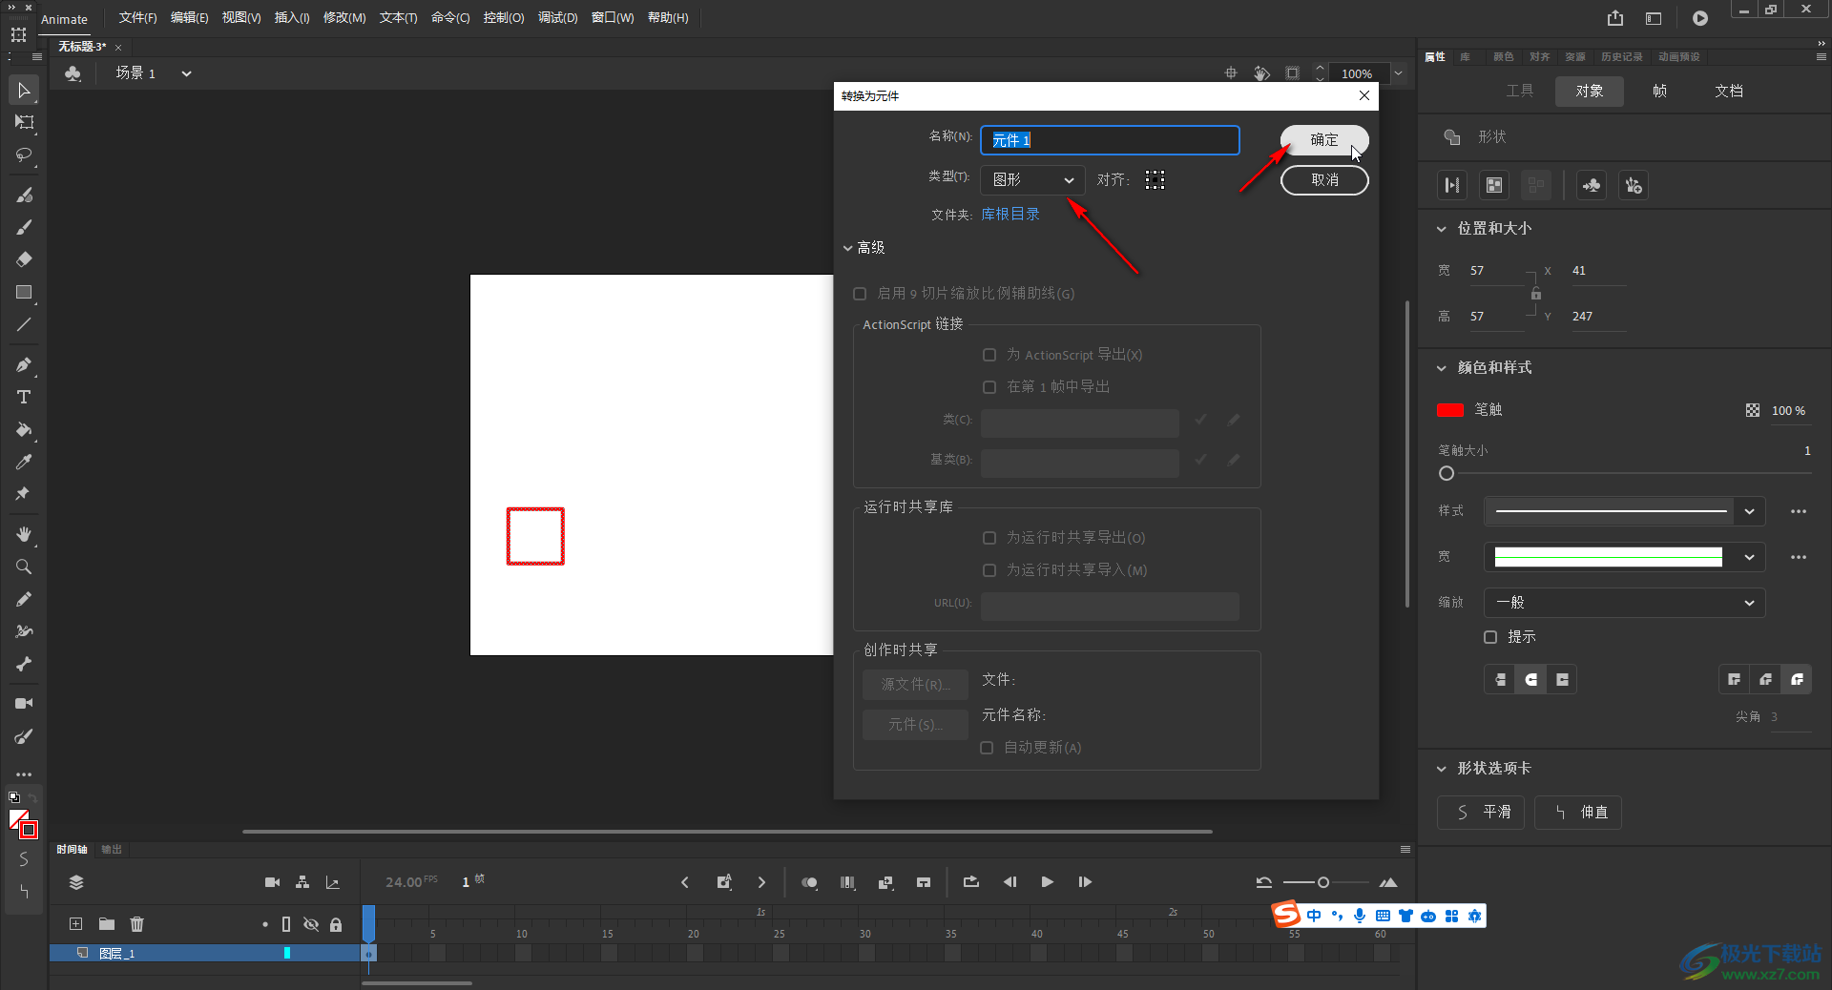Switch to the Frame (帧) tab
This screenshot has height=990, width=1832.
click(1659, 92)
